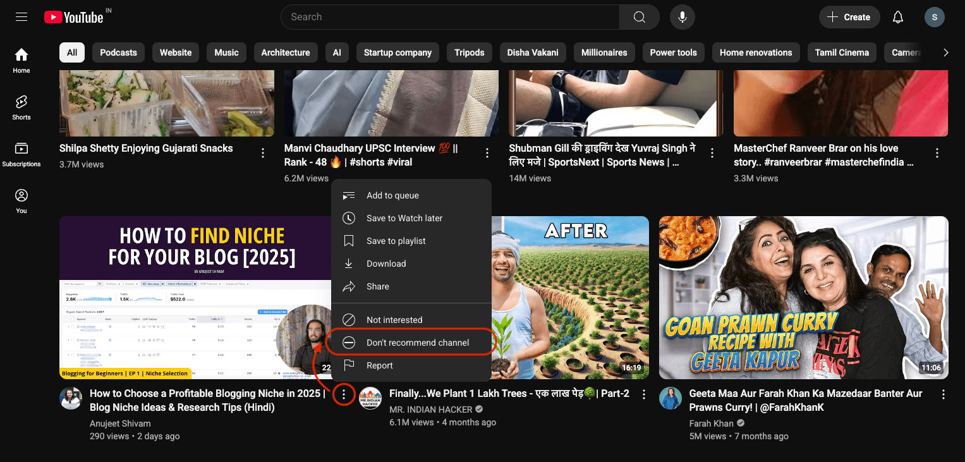Image resolution: width=965 pixels, height=462 pixels.
Task: Open MR. INDIAN HACKER channel avatar
Action: point(370,399)
